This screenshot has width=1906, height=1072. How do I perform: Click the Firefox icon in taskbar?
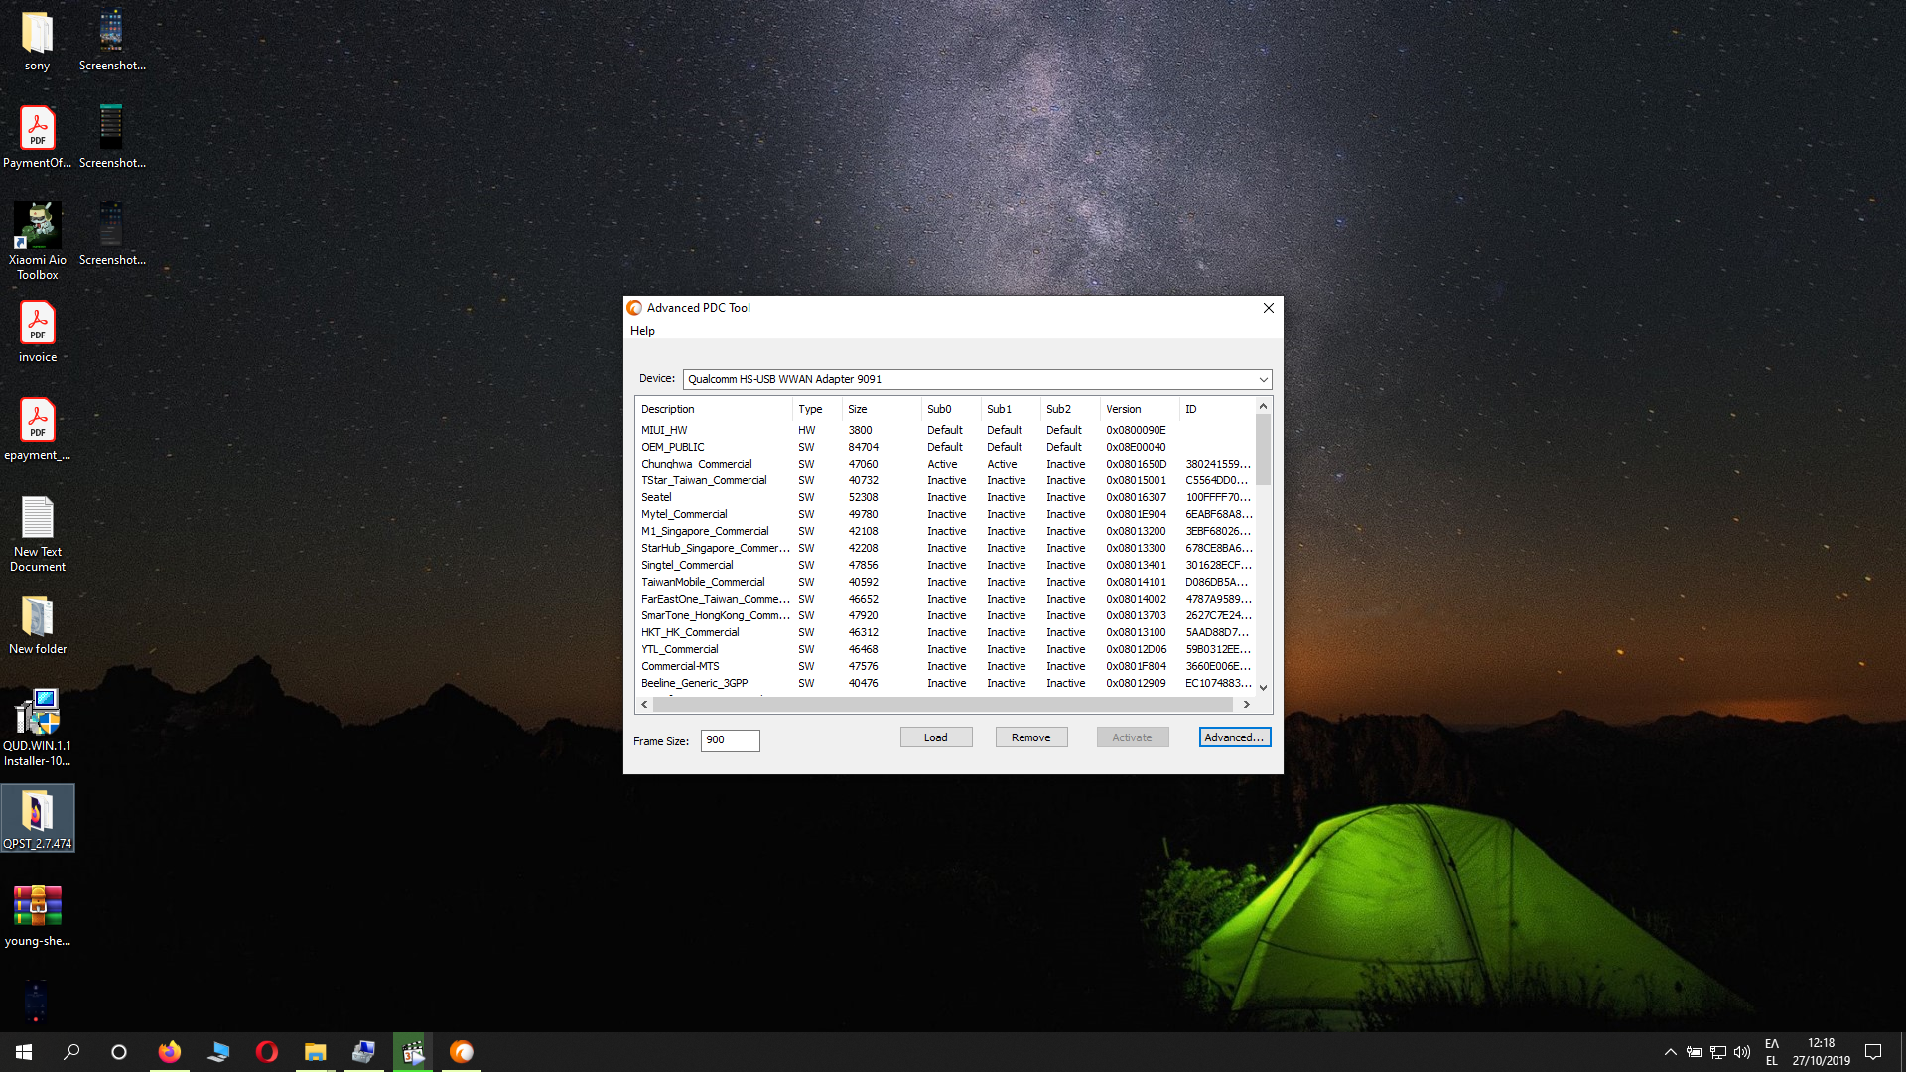[x=170, y=1052]
